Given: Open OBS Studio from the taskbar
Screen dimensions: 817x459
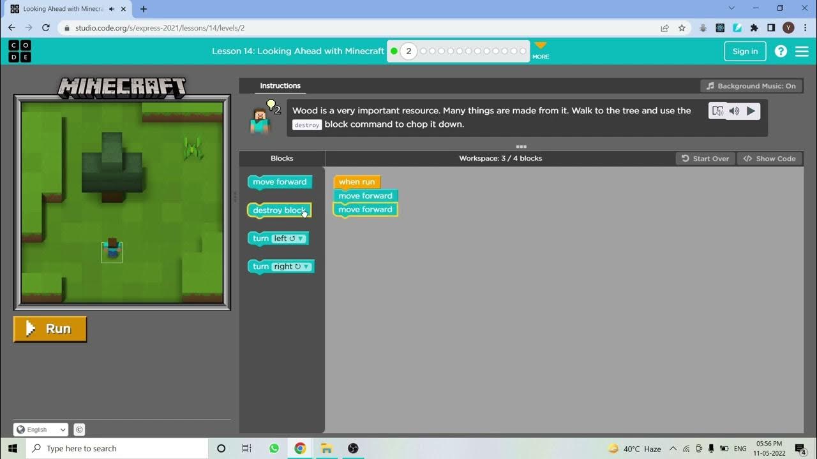Looking at the screenshot, I should (353, 448).
